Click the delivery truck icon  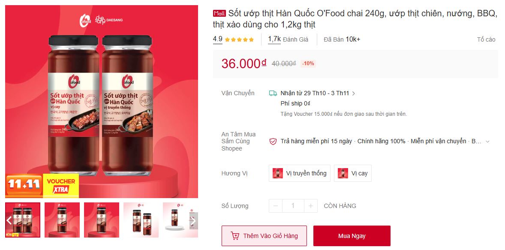(x=273, y=93)
